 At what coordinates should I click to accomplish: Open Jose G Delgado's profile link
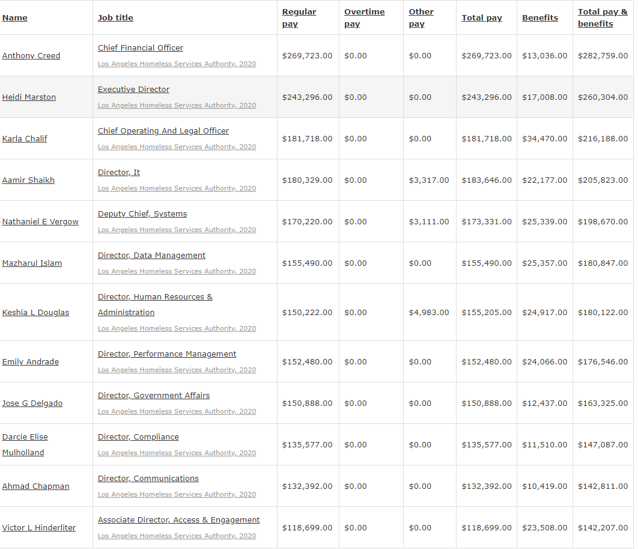coord(32,403)
